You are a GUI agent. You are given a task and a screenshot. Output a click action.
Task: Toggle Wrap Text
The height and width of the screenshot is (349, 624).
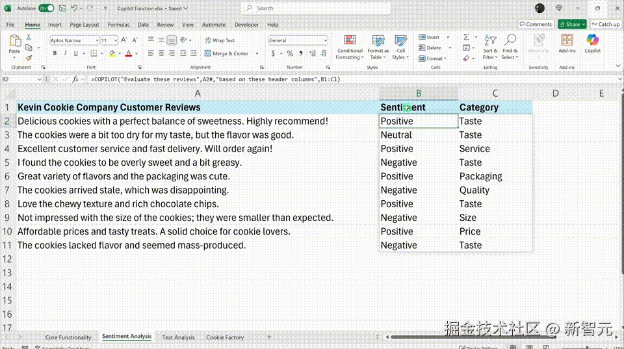(x=220, y=40)
